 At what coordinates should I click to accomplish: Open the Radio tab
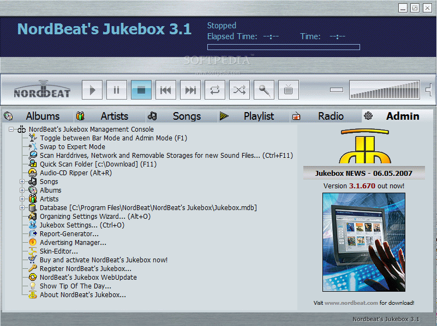click(326, 116)
